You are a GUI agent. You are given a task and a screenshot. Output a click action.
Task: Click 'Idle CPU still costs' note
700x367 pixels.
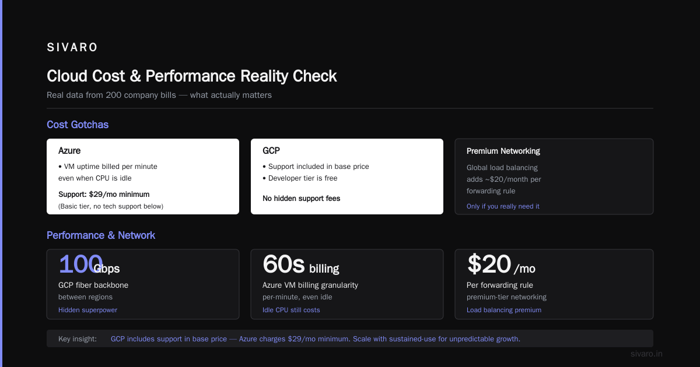pyautogui.click(x=291, y=310)
